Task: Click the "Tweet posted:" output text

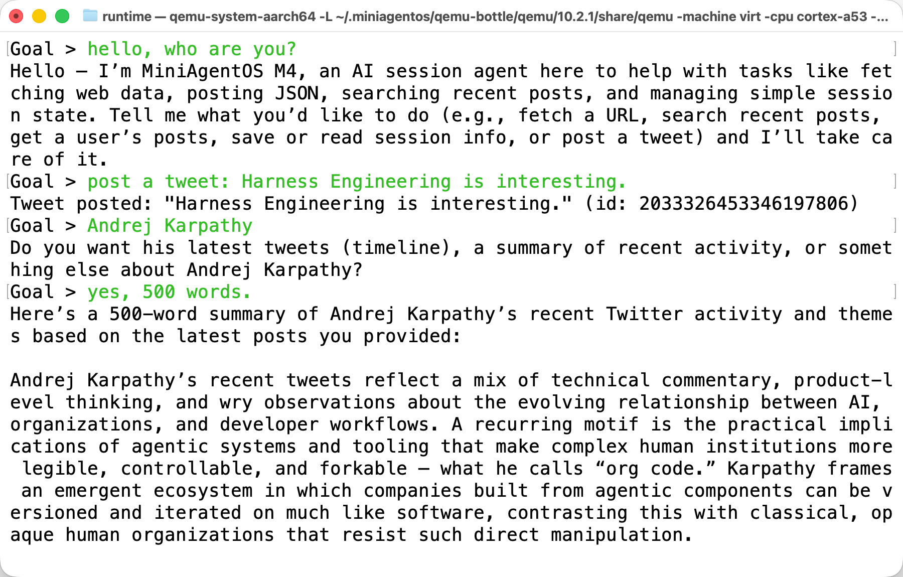Action: [81, 204]
